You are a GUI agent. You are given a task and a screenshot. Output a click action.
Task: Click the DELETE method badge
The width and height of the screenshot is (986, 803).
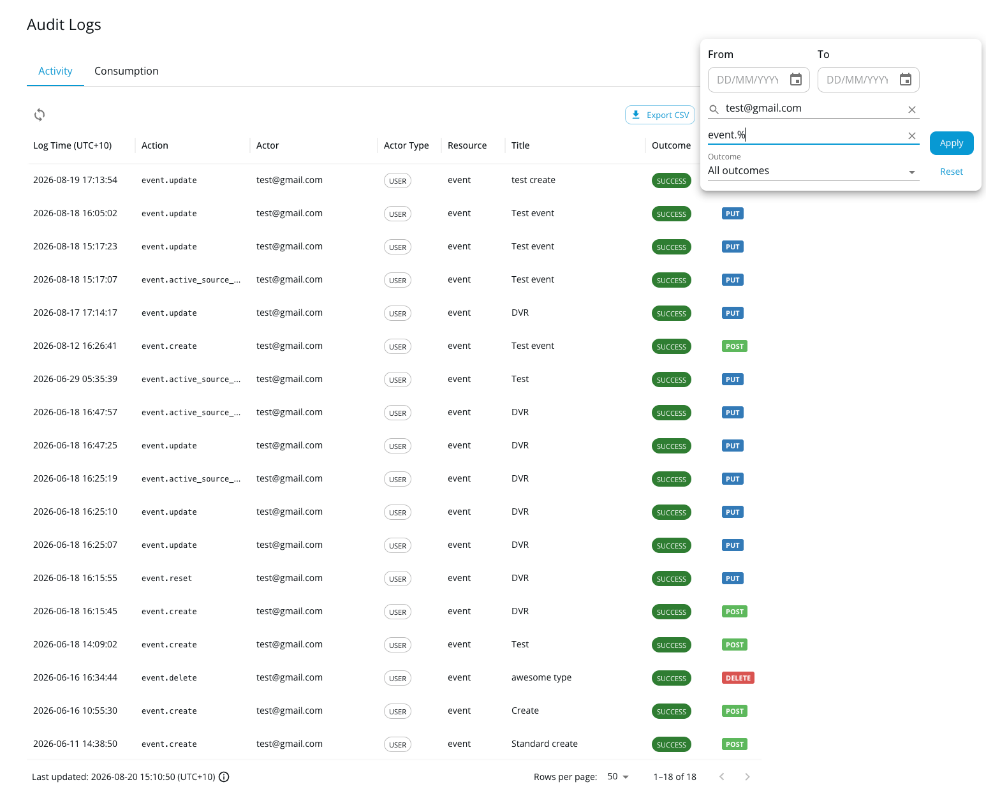click(x=738, y=678)
